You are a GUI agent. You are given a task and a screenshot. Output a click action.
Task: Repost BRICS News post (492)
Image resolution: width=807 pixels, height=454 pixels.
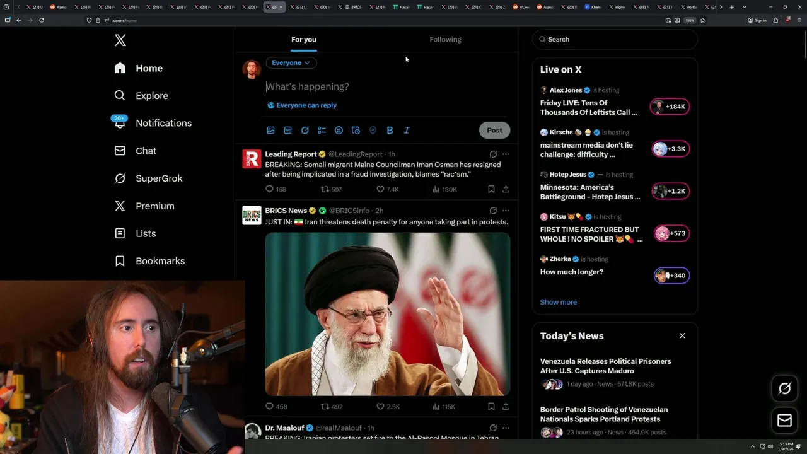pyautogui.click(x=332, y=407)
